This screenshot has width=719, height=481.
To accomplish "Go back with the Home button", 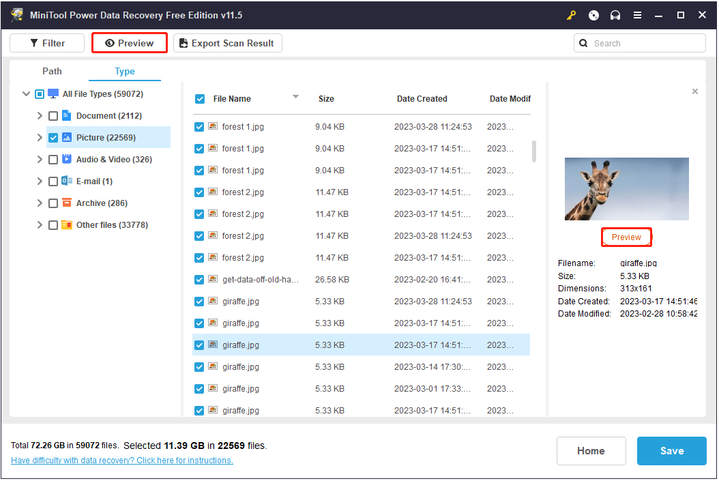I will pyautogui.click(x=591, y=451).
